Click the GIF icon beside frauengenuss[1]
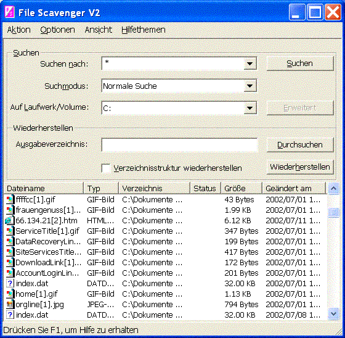Image resolution: width=345 pixels, height=338 pixels. [10, 210]
